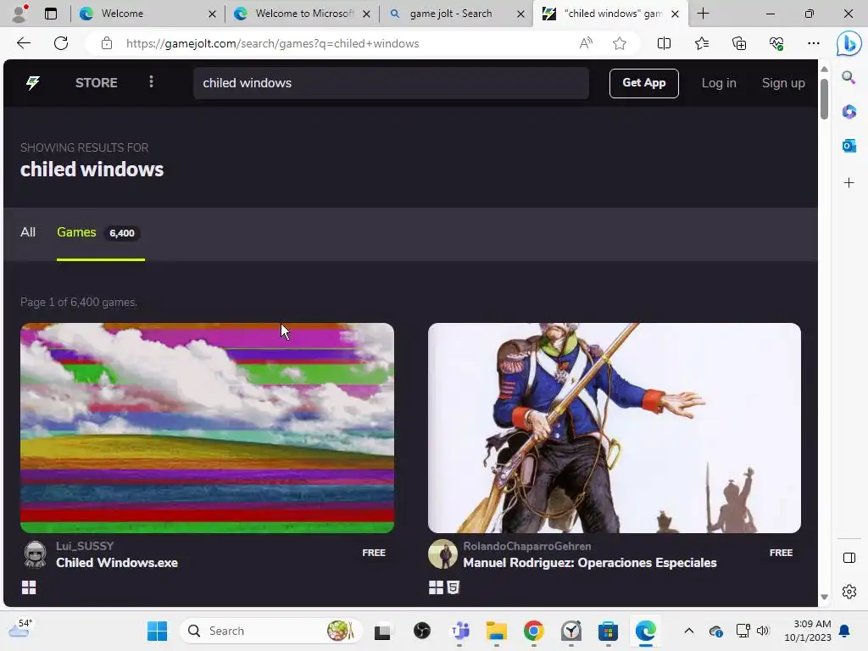Click the address bar URL
Viewport: 868px width, 651px height.
272,43
